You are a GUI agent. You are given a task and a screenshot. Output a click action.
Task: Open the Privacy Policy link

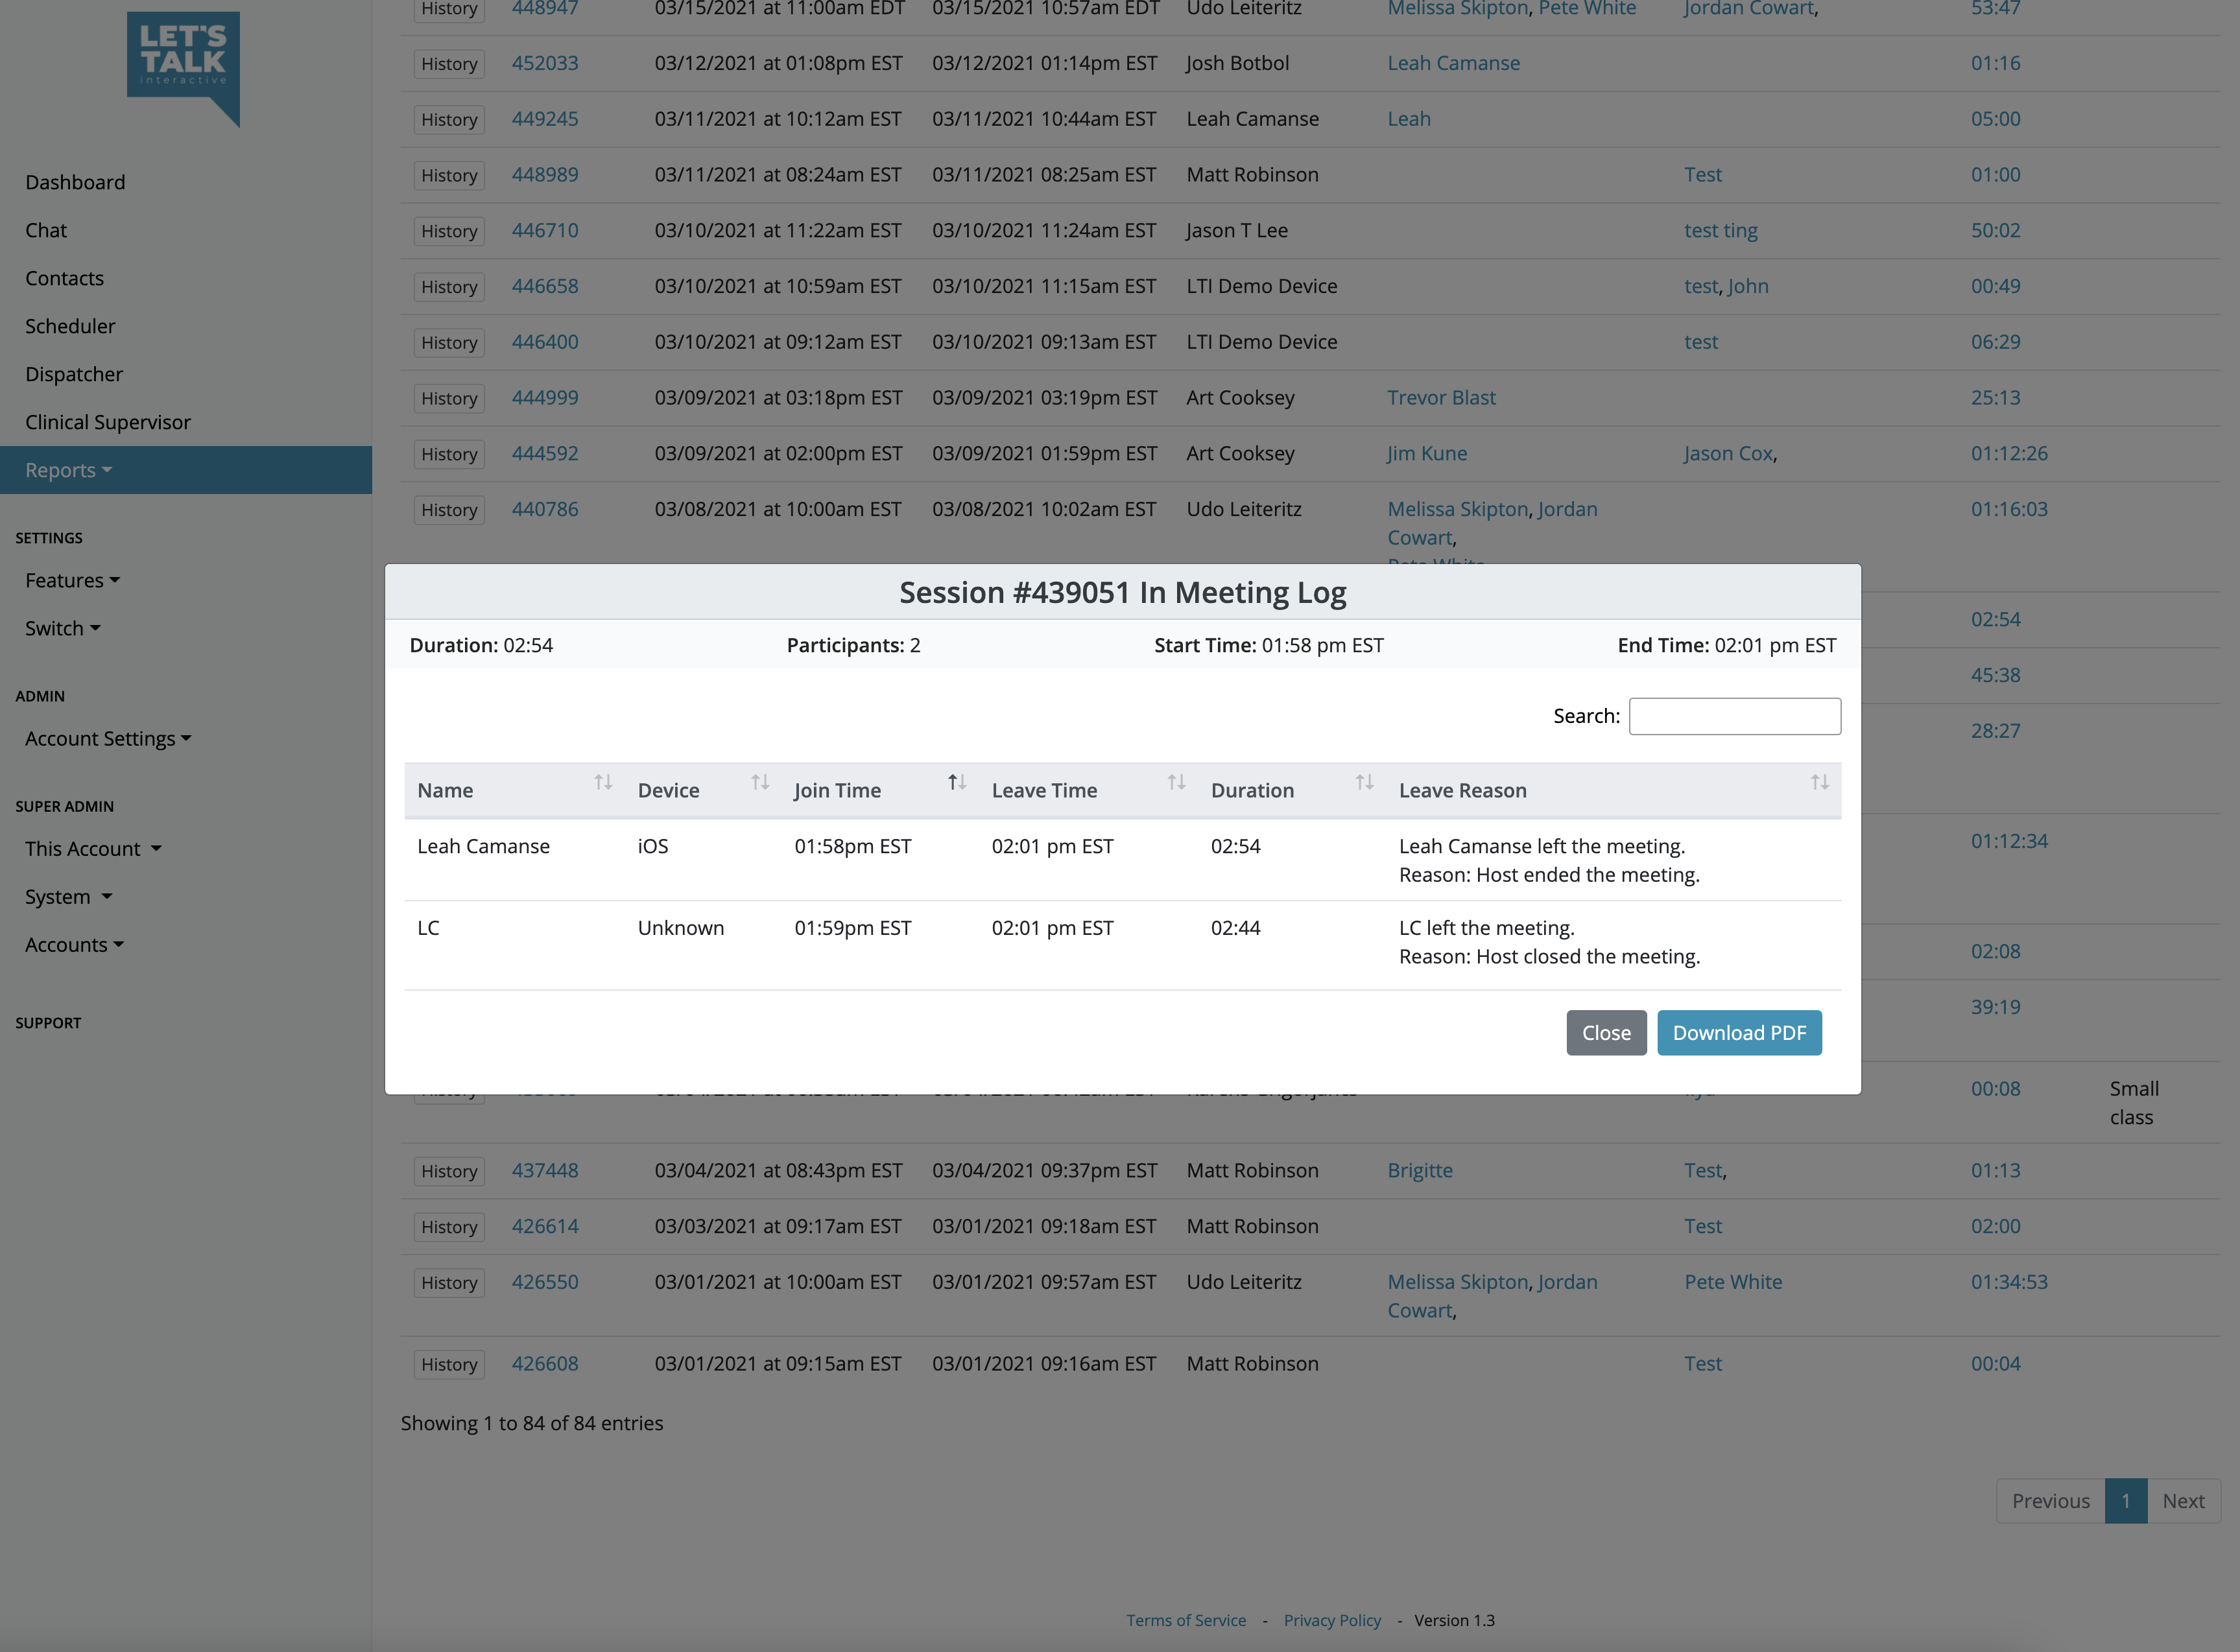pyautogui.click(x=1331, y=1620)
